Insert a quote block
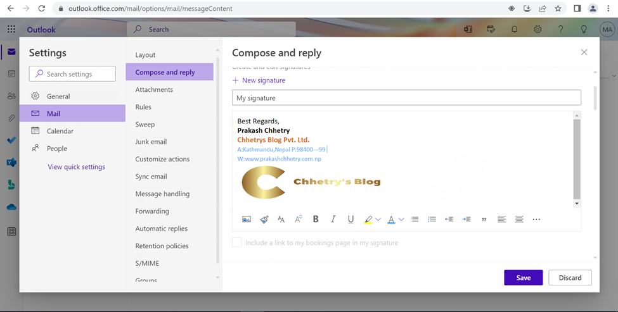Image resolution: width=618 pixels, height=312 pixels. pyautogui.click(x=484, y=220)
